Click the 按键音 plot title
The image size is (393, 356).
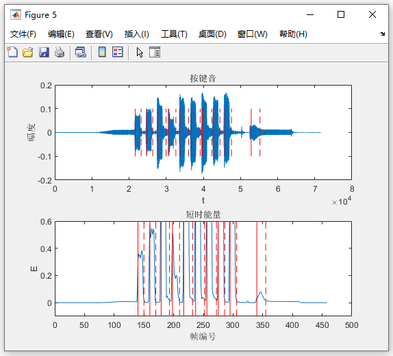coord(203,79)
